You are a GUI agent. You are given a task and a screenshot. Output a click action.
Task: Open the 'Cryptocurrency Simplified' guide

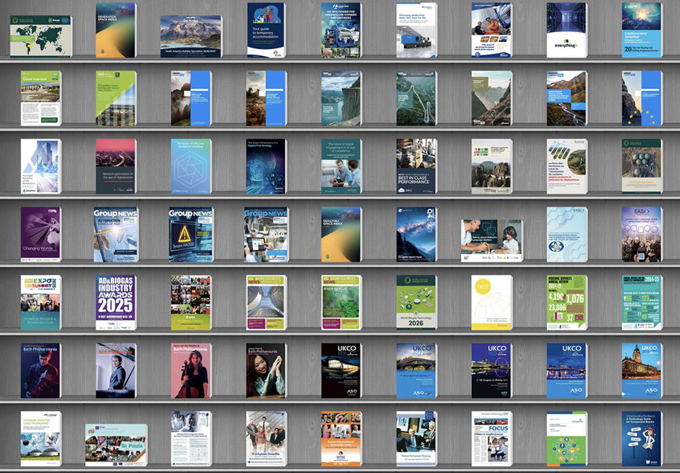pos(642,31)
